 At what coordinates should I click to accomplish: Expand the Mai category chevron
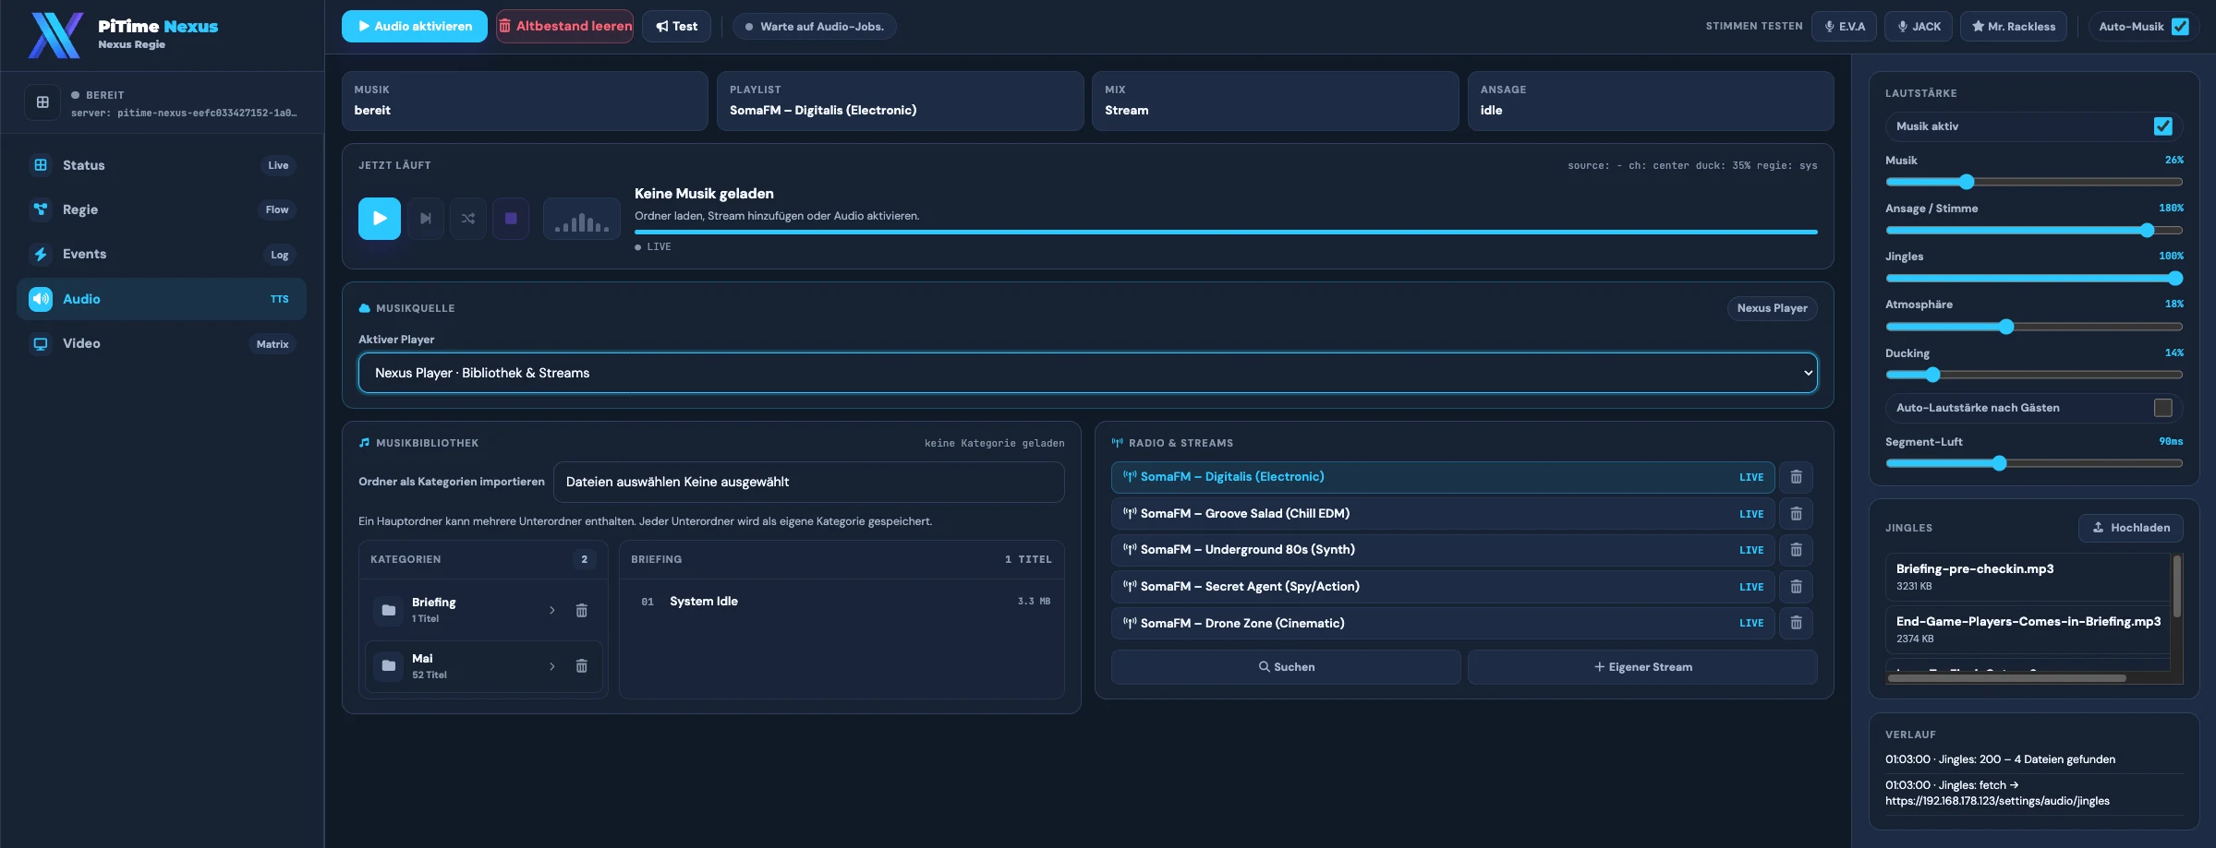(552, 666)
